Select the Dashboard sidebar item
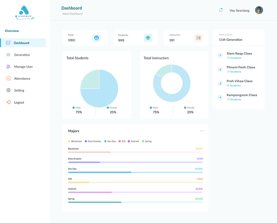 [23, 43]
